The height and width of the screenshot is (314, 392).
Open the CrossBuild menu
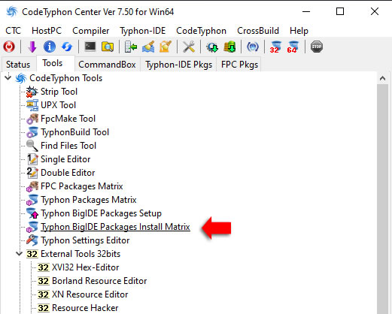[x=258, y=31]
